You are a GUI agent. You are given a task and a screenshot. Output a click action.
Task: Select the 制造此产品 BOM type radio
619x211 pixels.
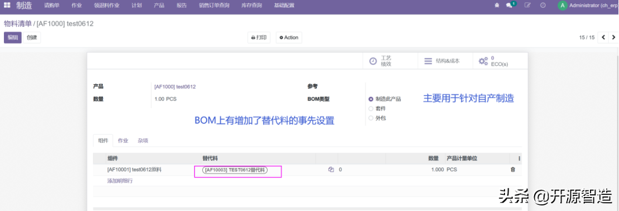pyautogui.click(x=370, y=99)
